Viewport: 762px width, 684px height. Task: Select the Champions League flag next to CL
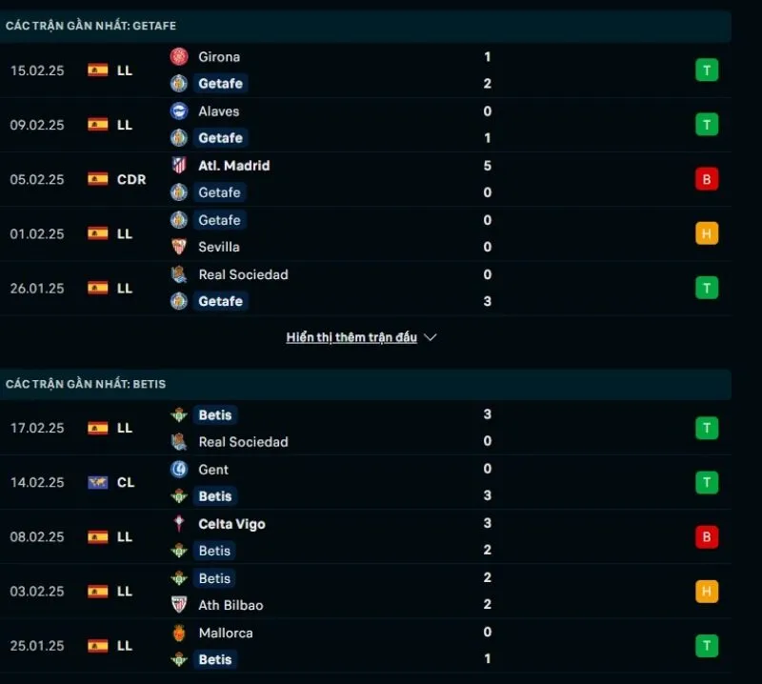coord(96,482)
